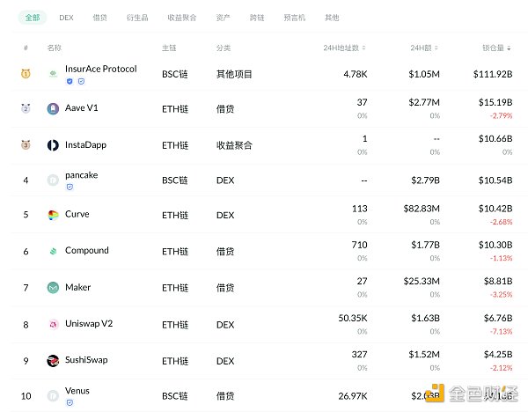Open the 借贷 tab
This screenshot has height=412, width=528.
100,18
